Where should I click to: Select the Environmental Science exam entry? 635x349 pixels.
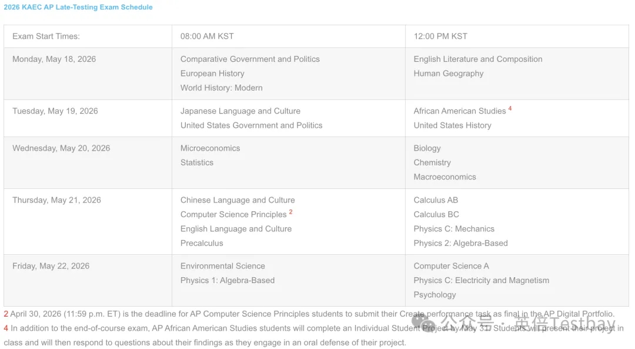222,266
